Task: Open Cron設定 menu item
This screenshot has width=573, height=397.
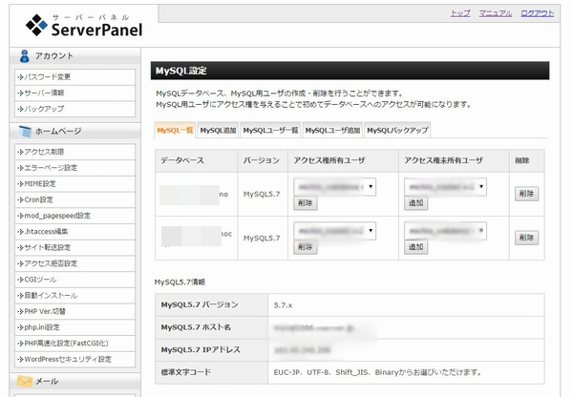Action: coord(74,199)
